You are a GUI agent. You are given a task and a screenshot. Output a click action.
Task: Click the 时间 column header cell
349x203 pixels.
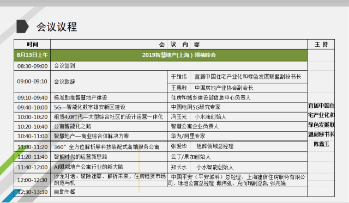coord(33,45)
